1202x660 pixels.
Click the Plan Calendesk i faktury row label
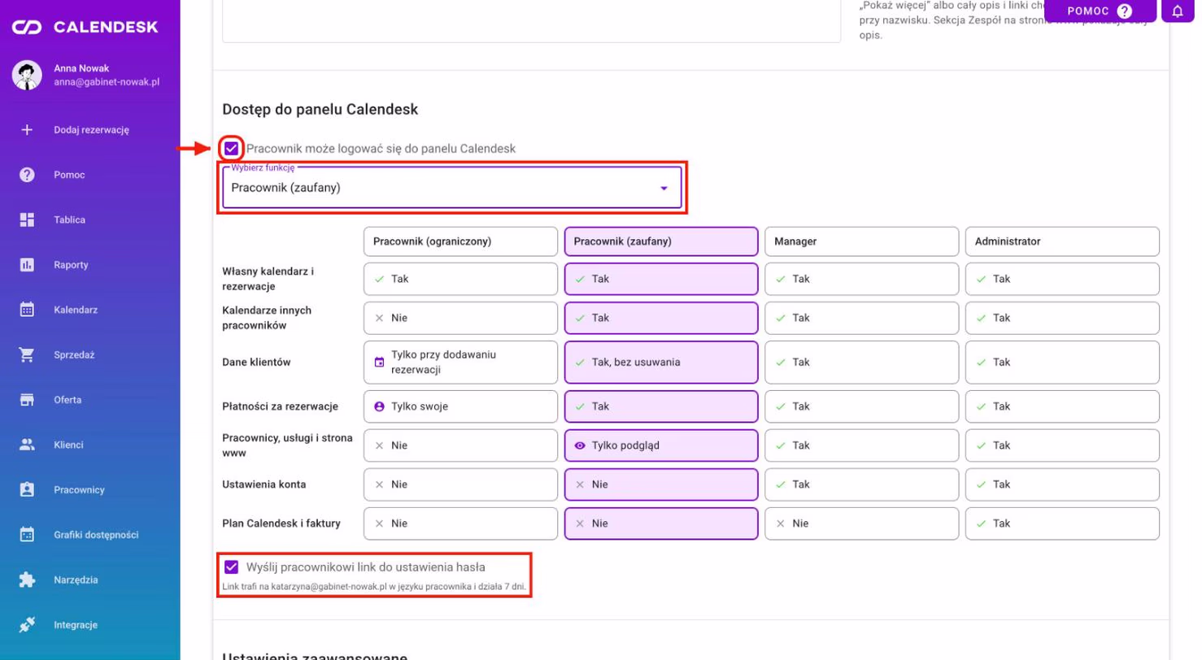[x=281, y=523]
